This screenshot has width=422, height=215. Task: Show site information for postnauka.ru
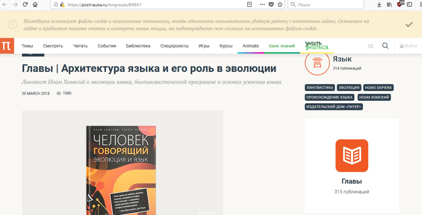[56, 5]
